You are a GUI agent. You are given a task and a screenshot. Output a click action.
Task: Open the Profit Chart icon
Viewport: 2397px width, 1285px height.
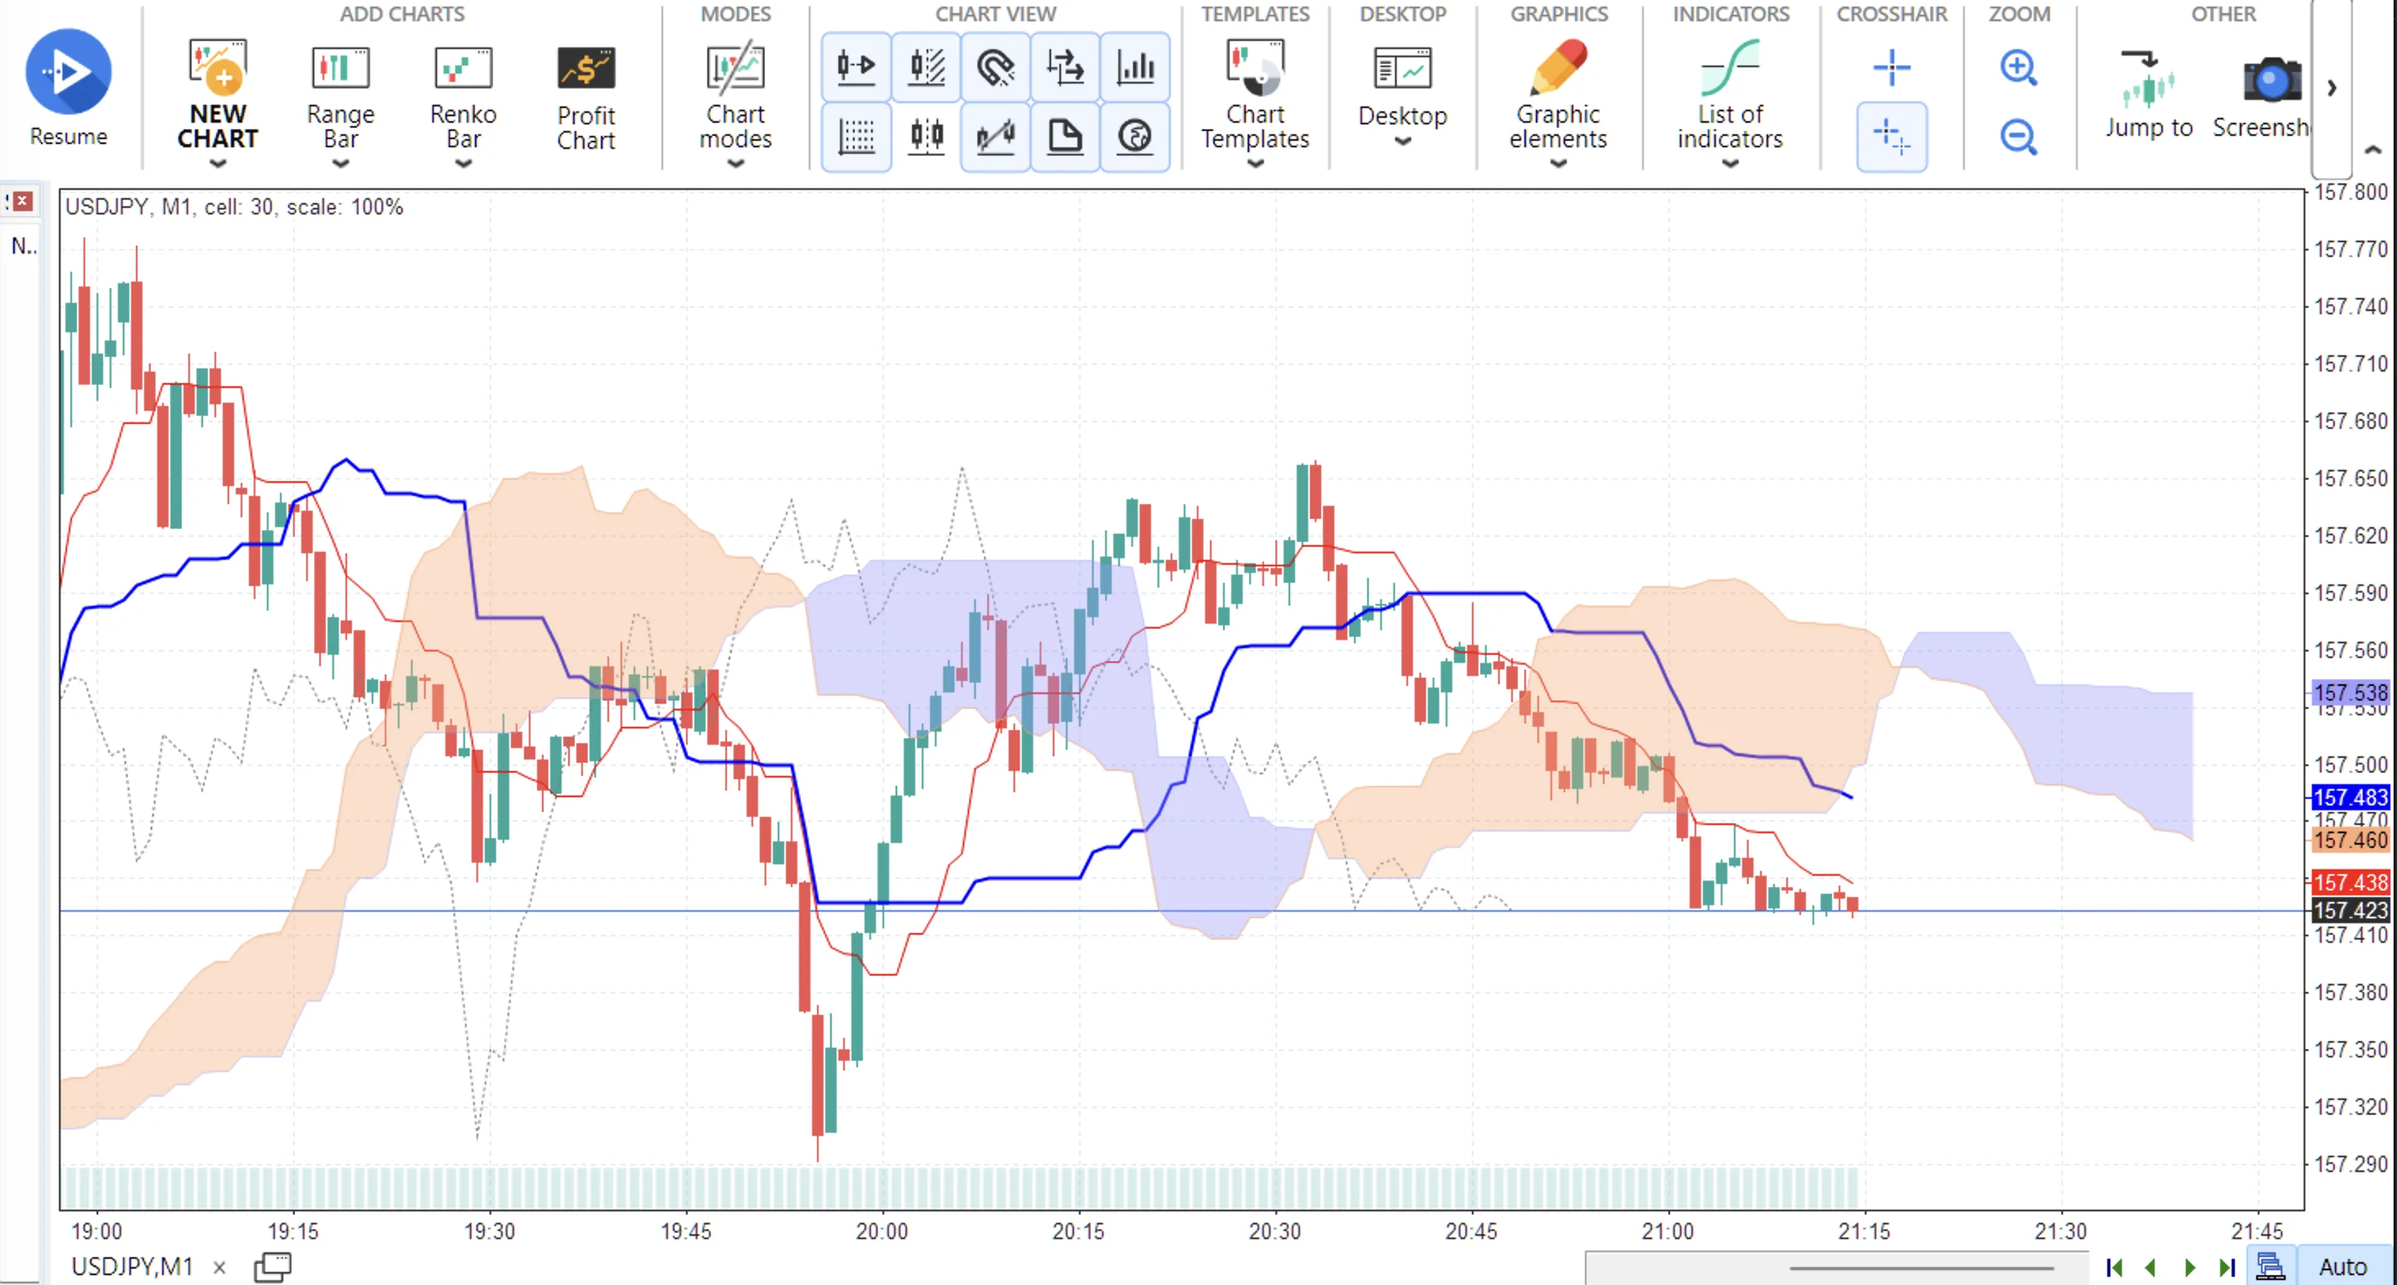pos(586,67)
